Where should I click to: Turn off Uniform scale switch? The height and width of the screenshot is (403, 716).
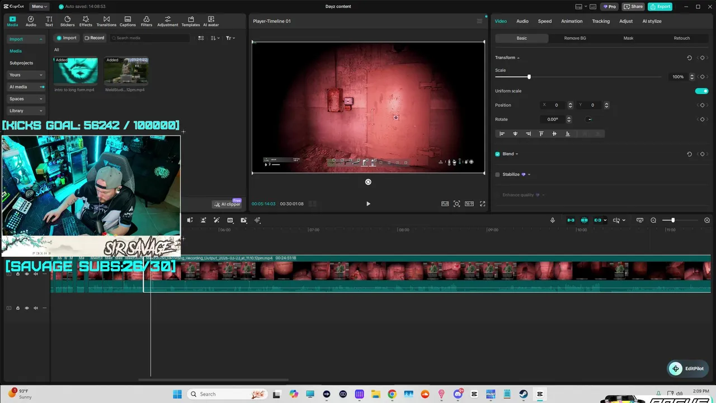click(x=701, y=91)
